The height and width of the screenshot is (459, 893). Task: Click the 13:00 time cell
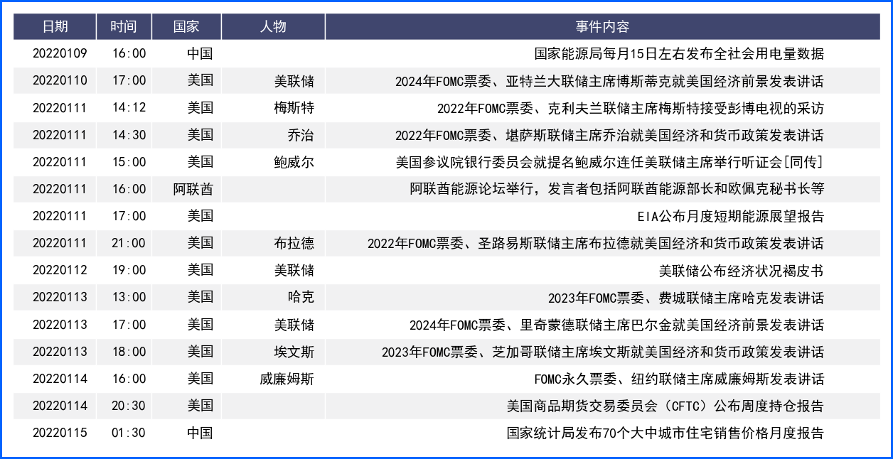[x=129, y=297]
